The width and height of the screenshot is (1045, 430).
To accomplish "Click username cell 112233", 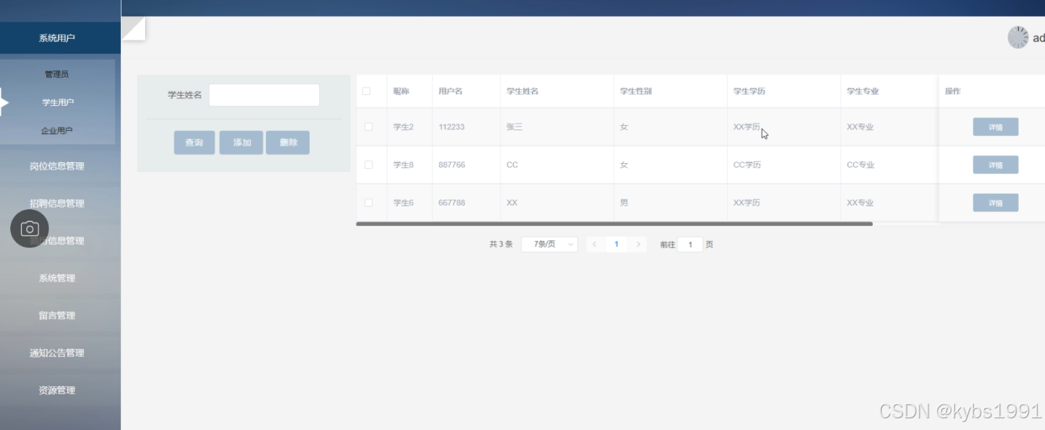I will [x=452, y=127].
